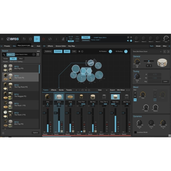171x171 pixels.
Task: Click the Learn button in Tuning
Action: [165, 81]
